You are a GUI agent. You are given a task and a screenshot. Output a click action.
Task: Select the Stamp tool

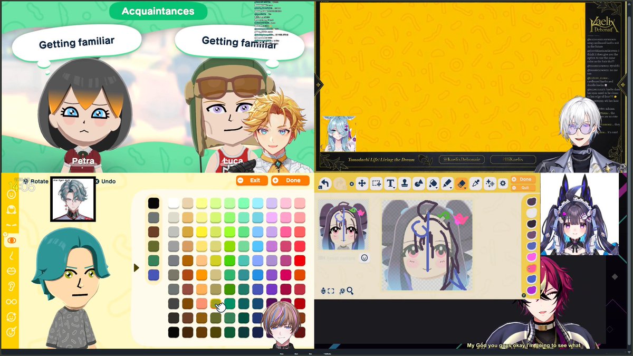405,184
